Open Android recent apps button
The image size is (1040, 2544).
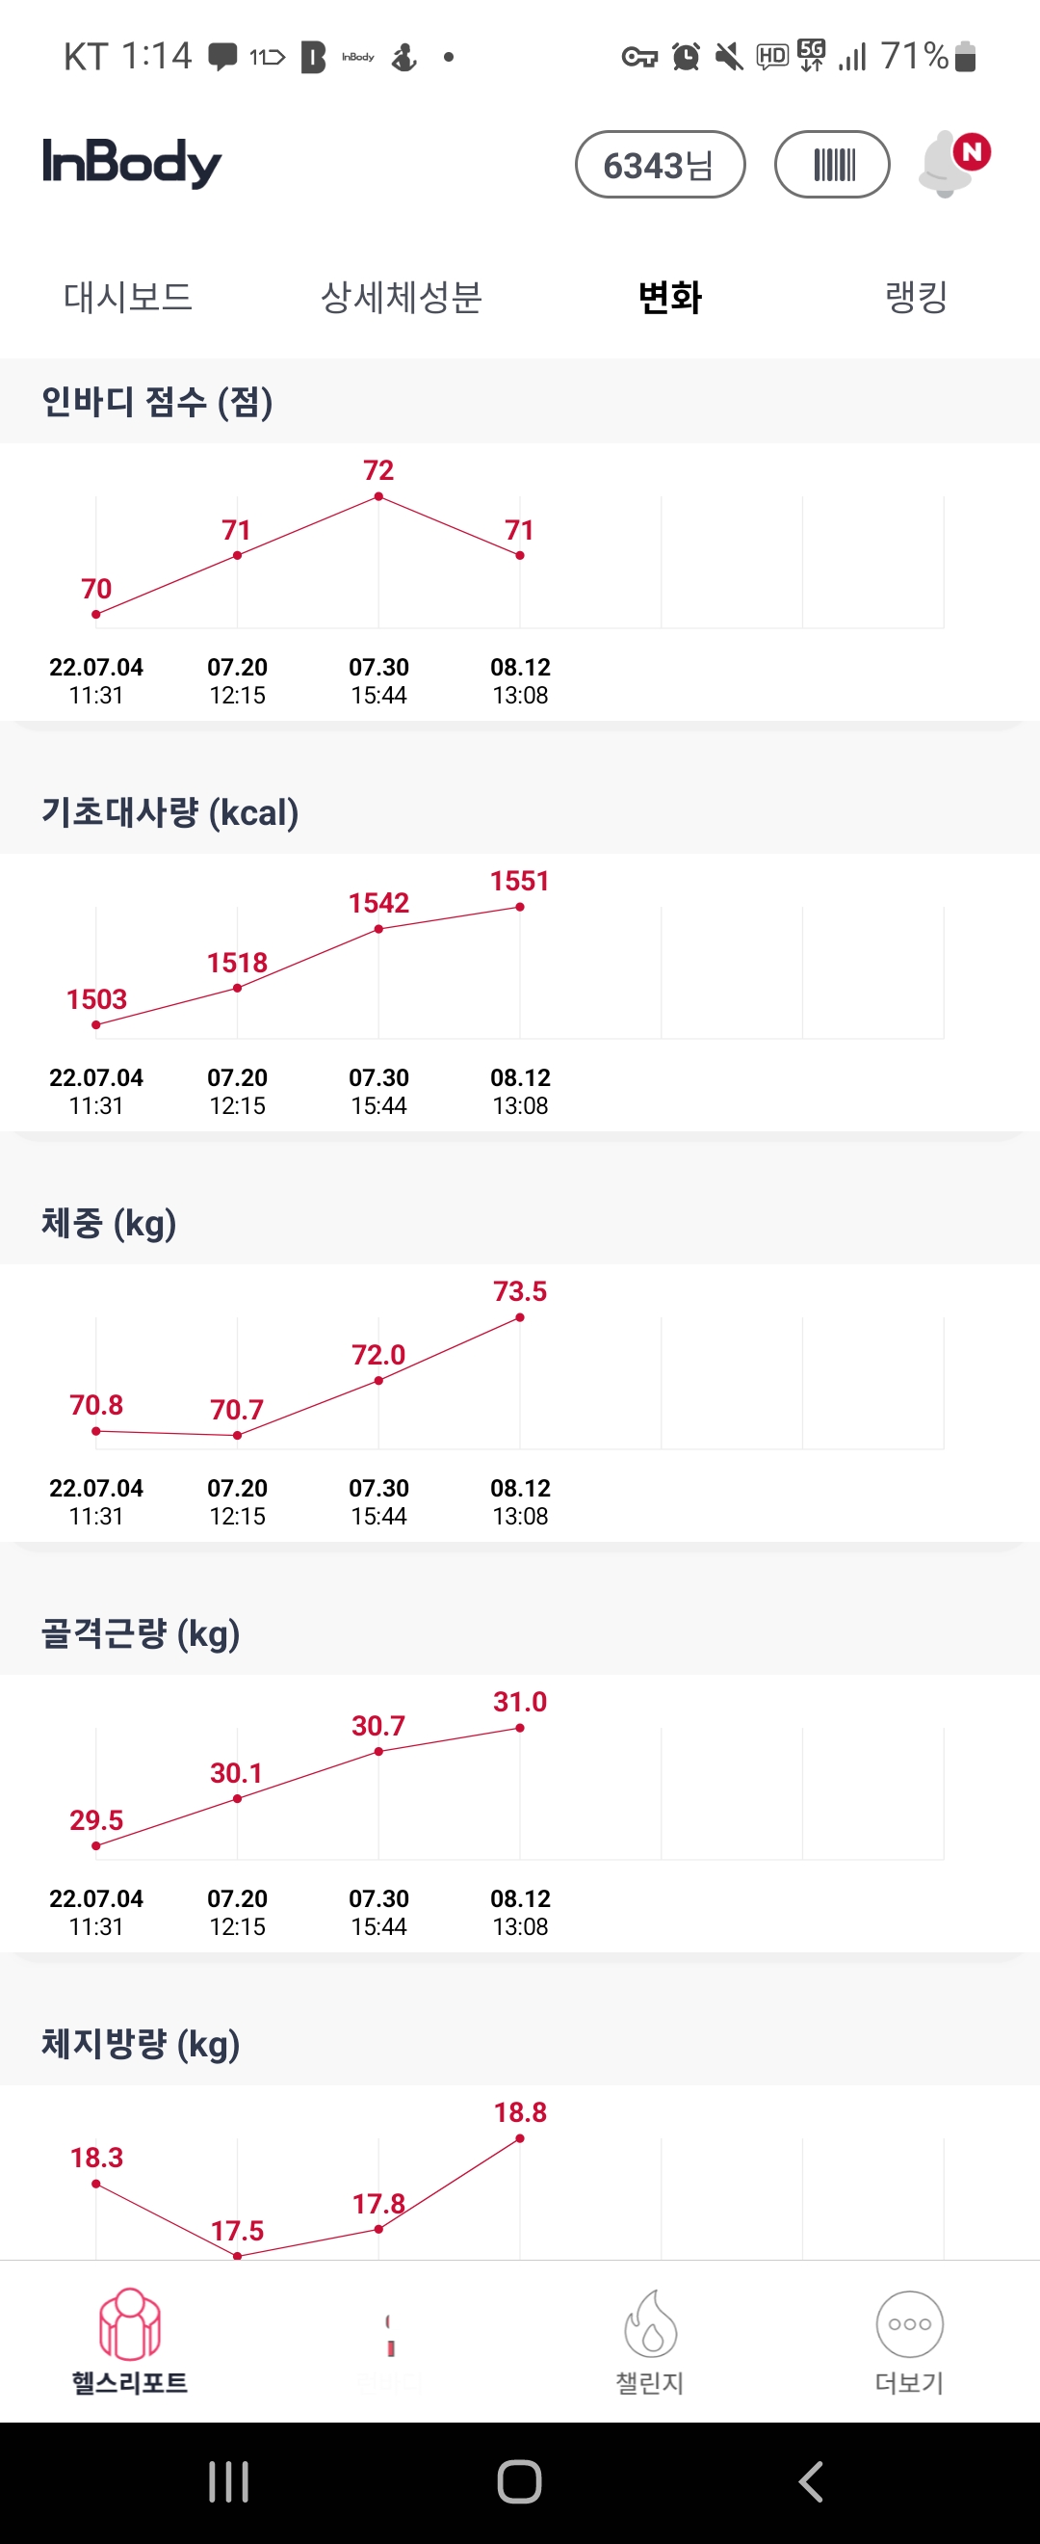[229, 2481]
